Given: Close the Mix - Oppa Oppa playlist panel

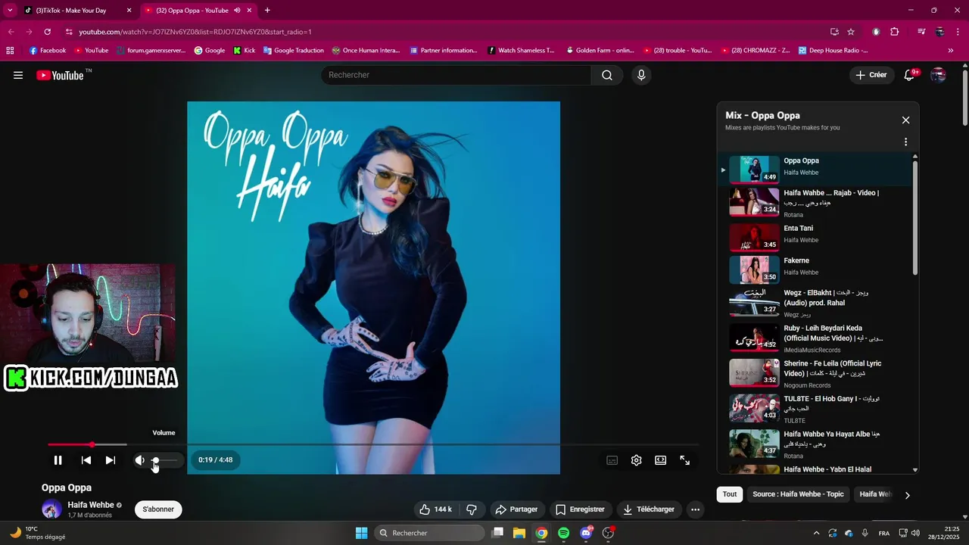Looking at the screenshot, I should pyautogui.click(x=905, y=120).
